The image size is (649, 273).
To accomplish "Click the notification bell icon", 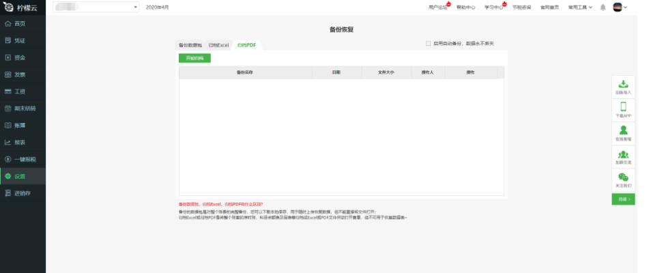I will point(603,8).
